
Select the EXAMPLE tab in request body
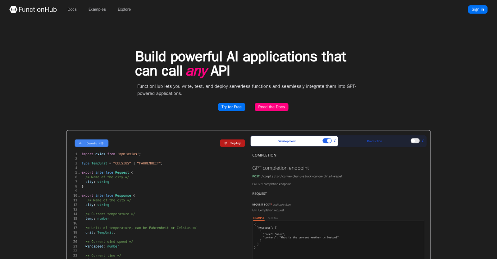[x=259, y=218]
